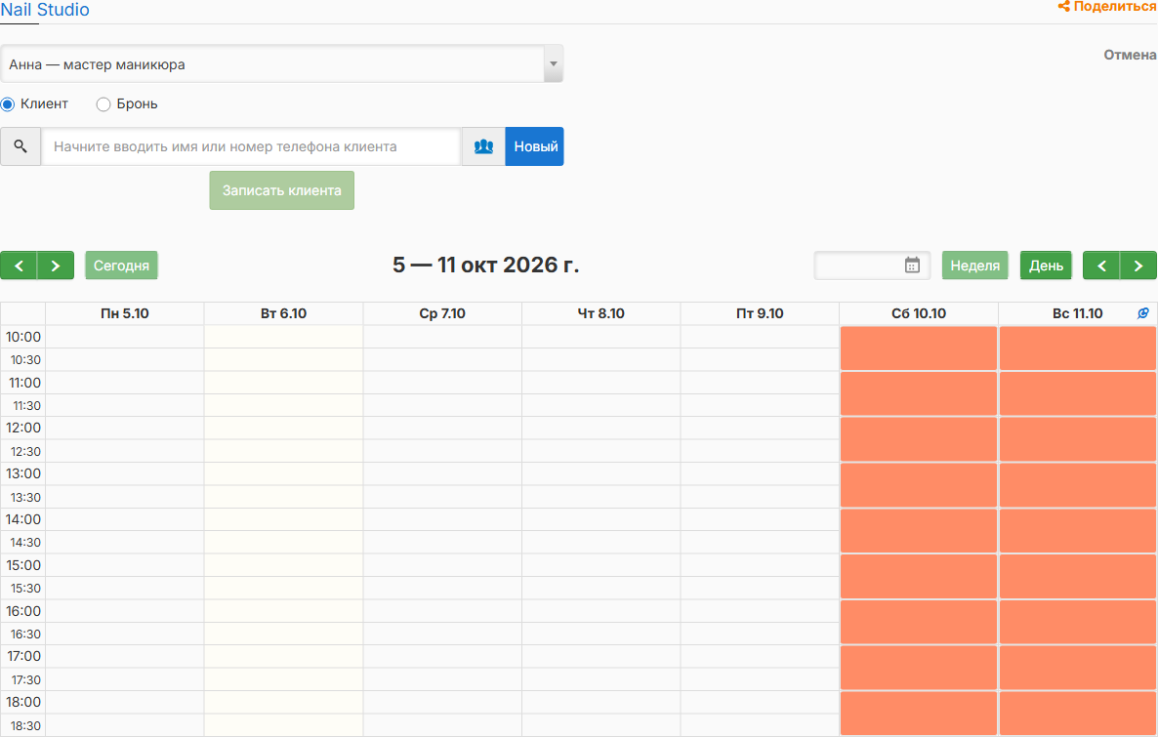Click the Записать клиента button
1158x737 pixels.
click(x=281, y=190)
